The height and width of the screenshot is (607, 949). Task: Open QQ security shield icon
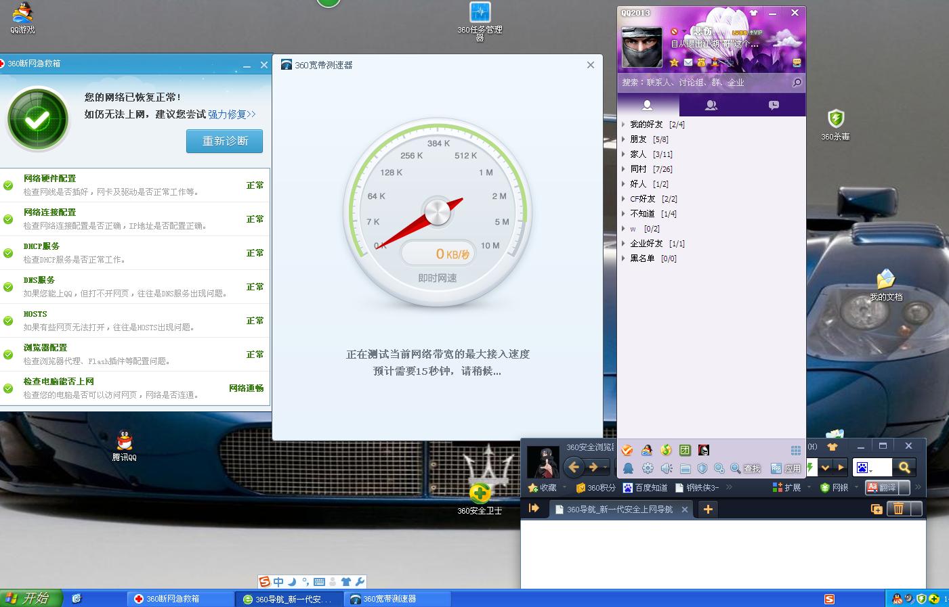[702, 468]
